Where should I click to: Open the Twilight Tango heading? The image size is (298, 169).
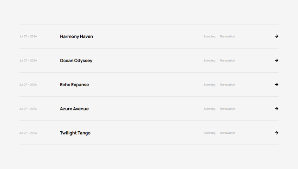(75, 133)
